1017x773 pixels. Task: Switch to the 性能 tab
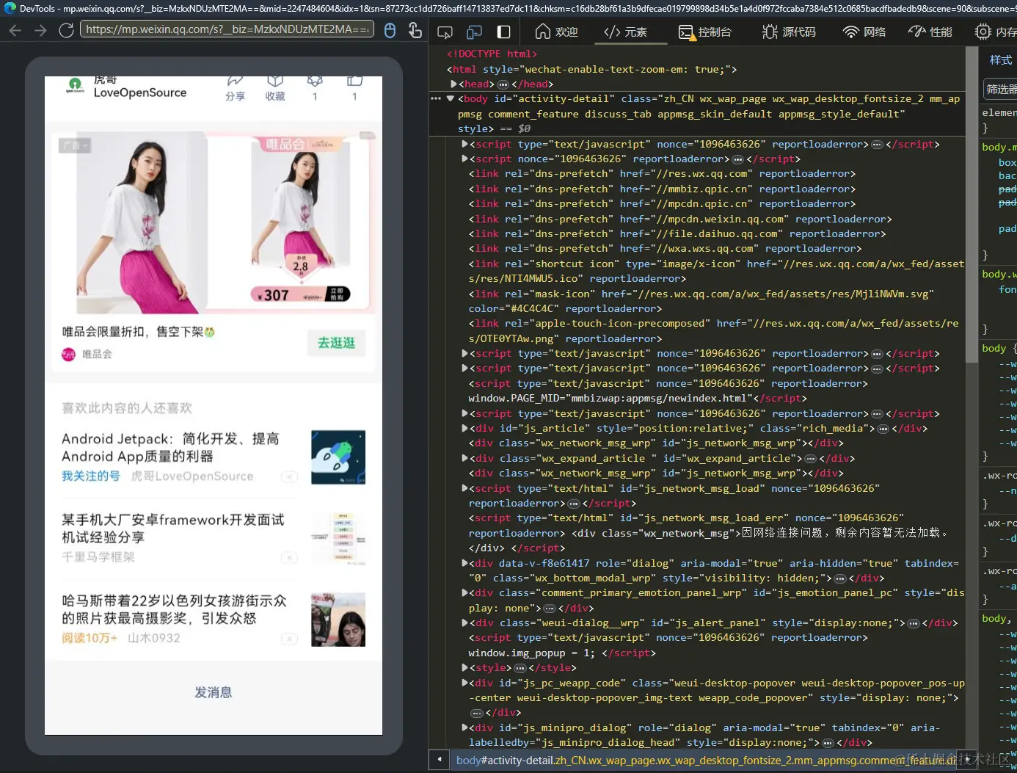(x=930, y=32)
